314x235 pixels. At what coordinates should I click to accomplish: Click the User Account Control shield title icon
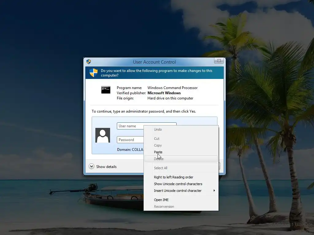(x=89, y=62)
